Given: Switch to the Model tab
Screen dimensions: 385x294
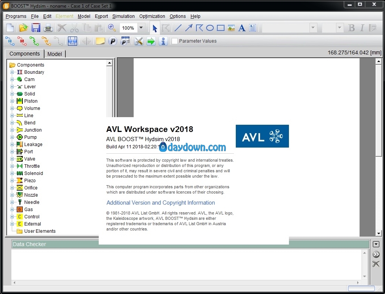Looking at the screenshot, I should [x=55, y=54].
